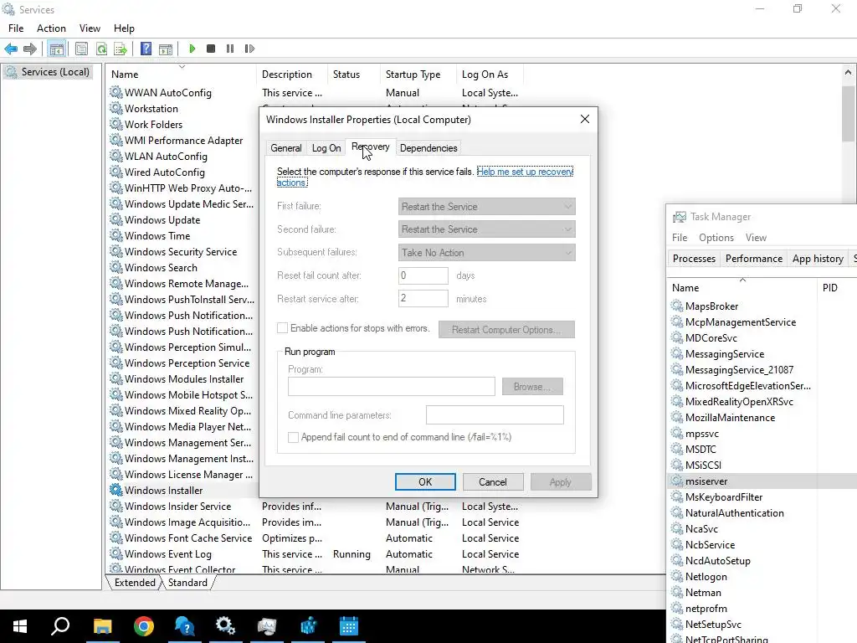Viewport: 857px width, 643px height.
Task: Click the Refresh toolbar icon in Services
Action: pyautogui.click(x=101, y=49)
